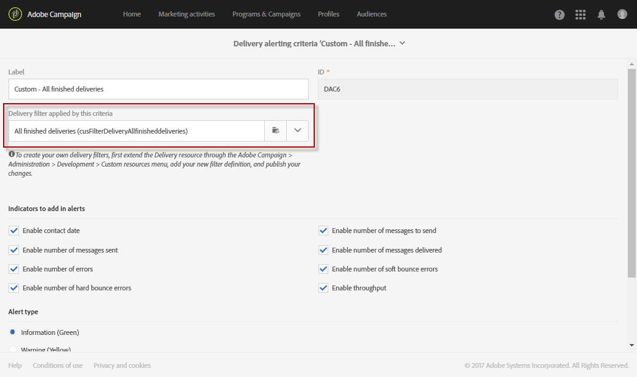Viewport: 637px width, 377px height.
Task: Select the Information (Green) alert type
Action: click(x=13, y=332)
